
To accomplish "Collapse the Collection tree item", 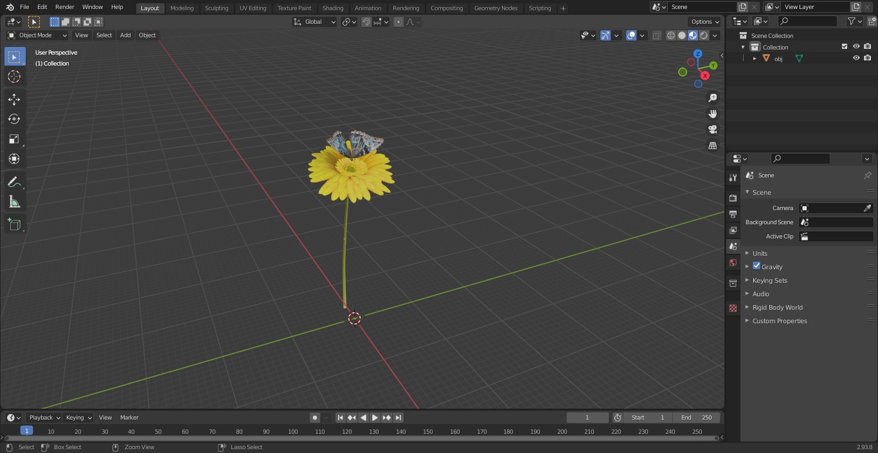I will click(x=743, y=47).
